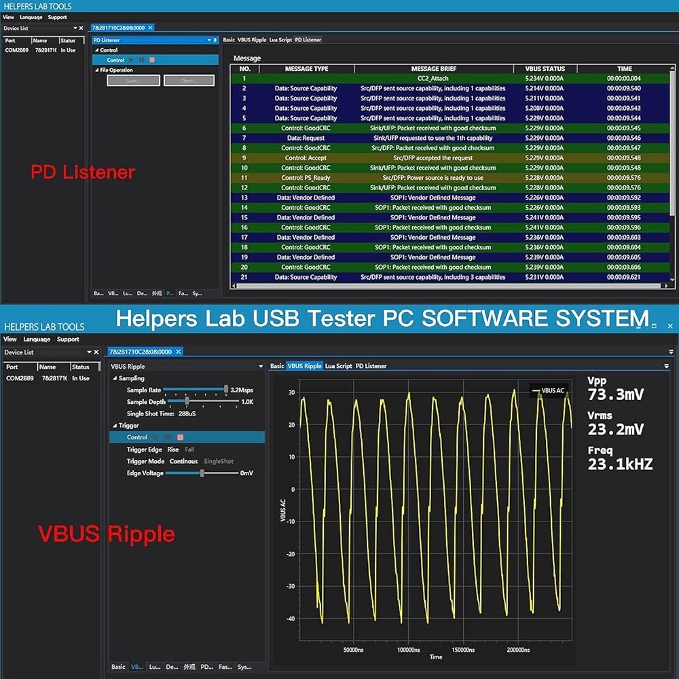Close the bottom Device List panel with X
Viewport: 679px width, 679px height.
(x=96, y=352)
